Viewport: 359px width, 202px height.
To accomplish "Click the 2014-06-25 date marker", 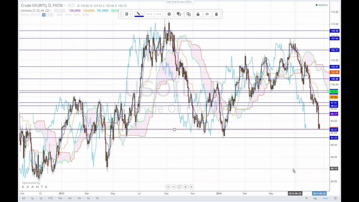I will [x=295, y=194].
